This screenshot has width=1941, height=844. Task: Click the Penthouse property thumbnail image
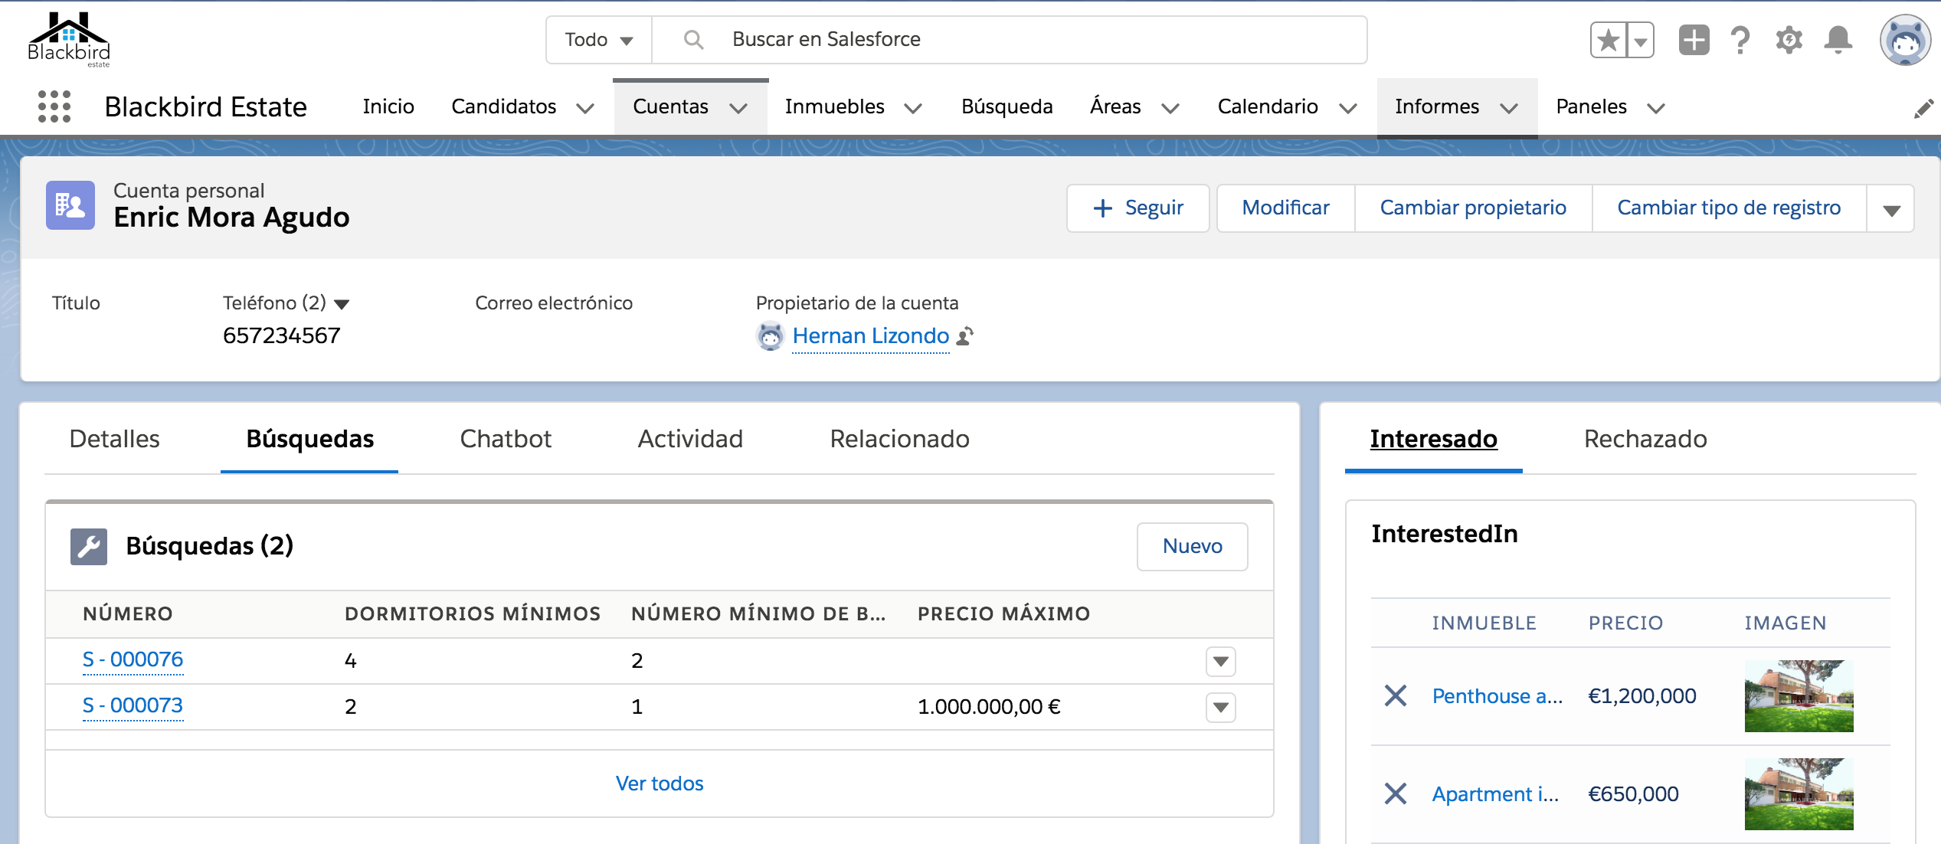coord(1799,695)
